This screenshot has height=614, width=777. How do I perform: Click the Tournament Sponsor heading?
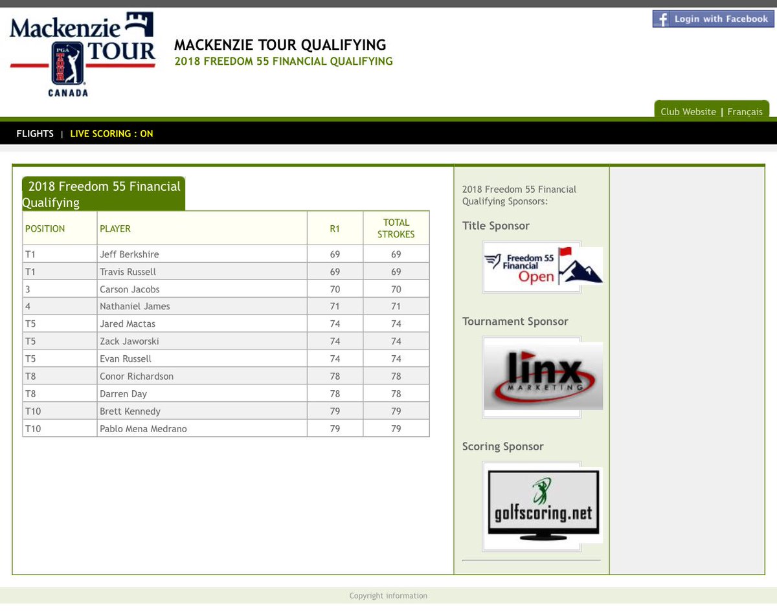(515, 322)
